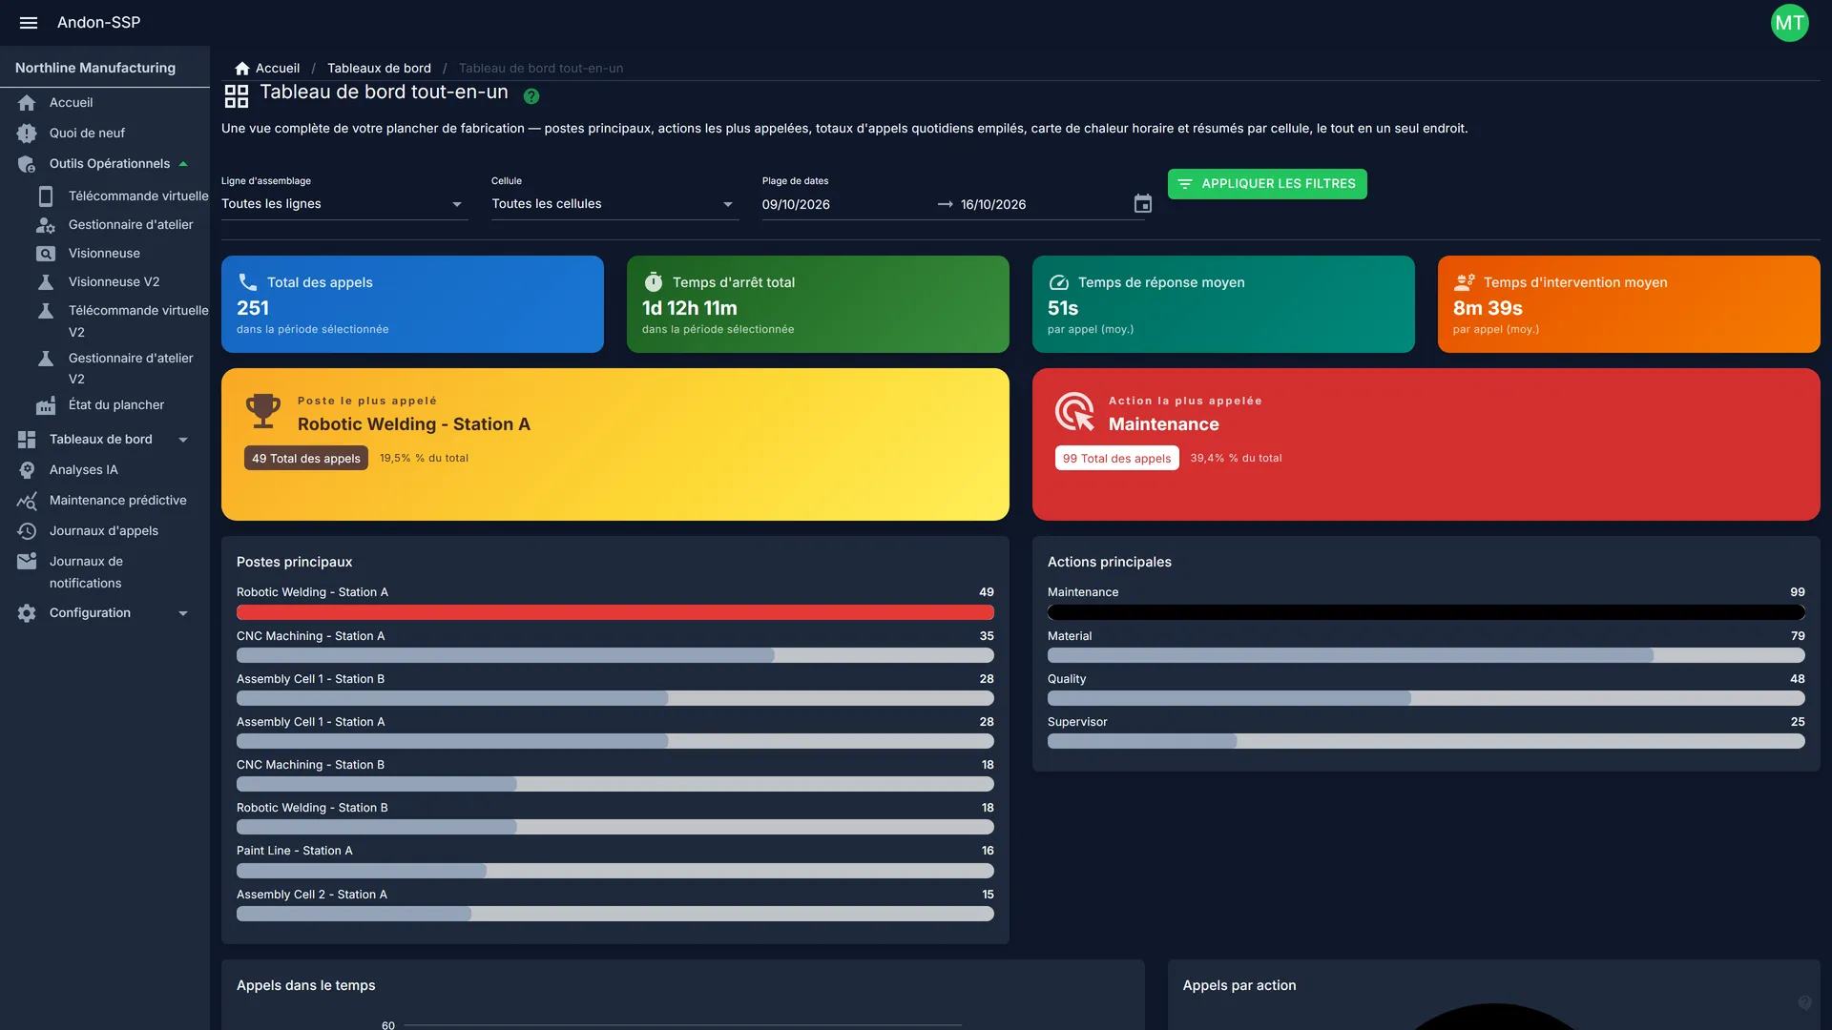Click the Visionneuse preview icon
Image resolution: width=1832 pixels, height=1030 pixels.
[46, 254]
